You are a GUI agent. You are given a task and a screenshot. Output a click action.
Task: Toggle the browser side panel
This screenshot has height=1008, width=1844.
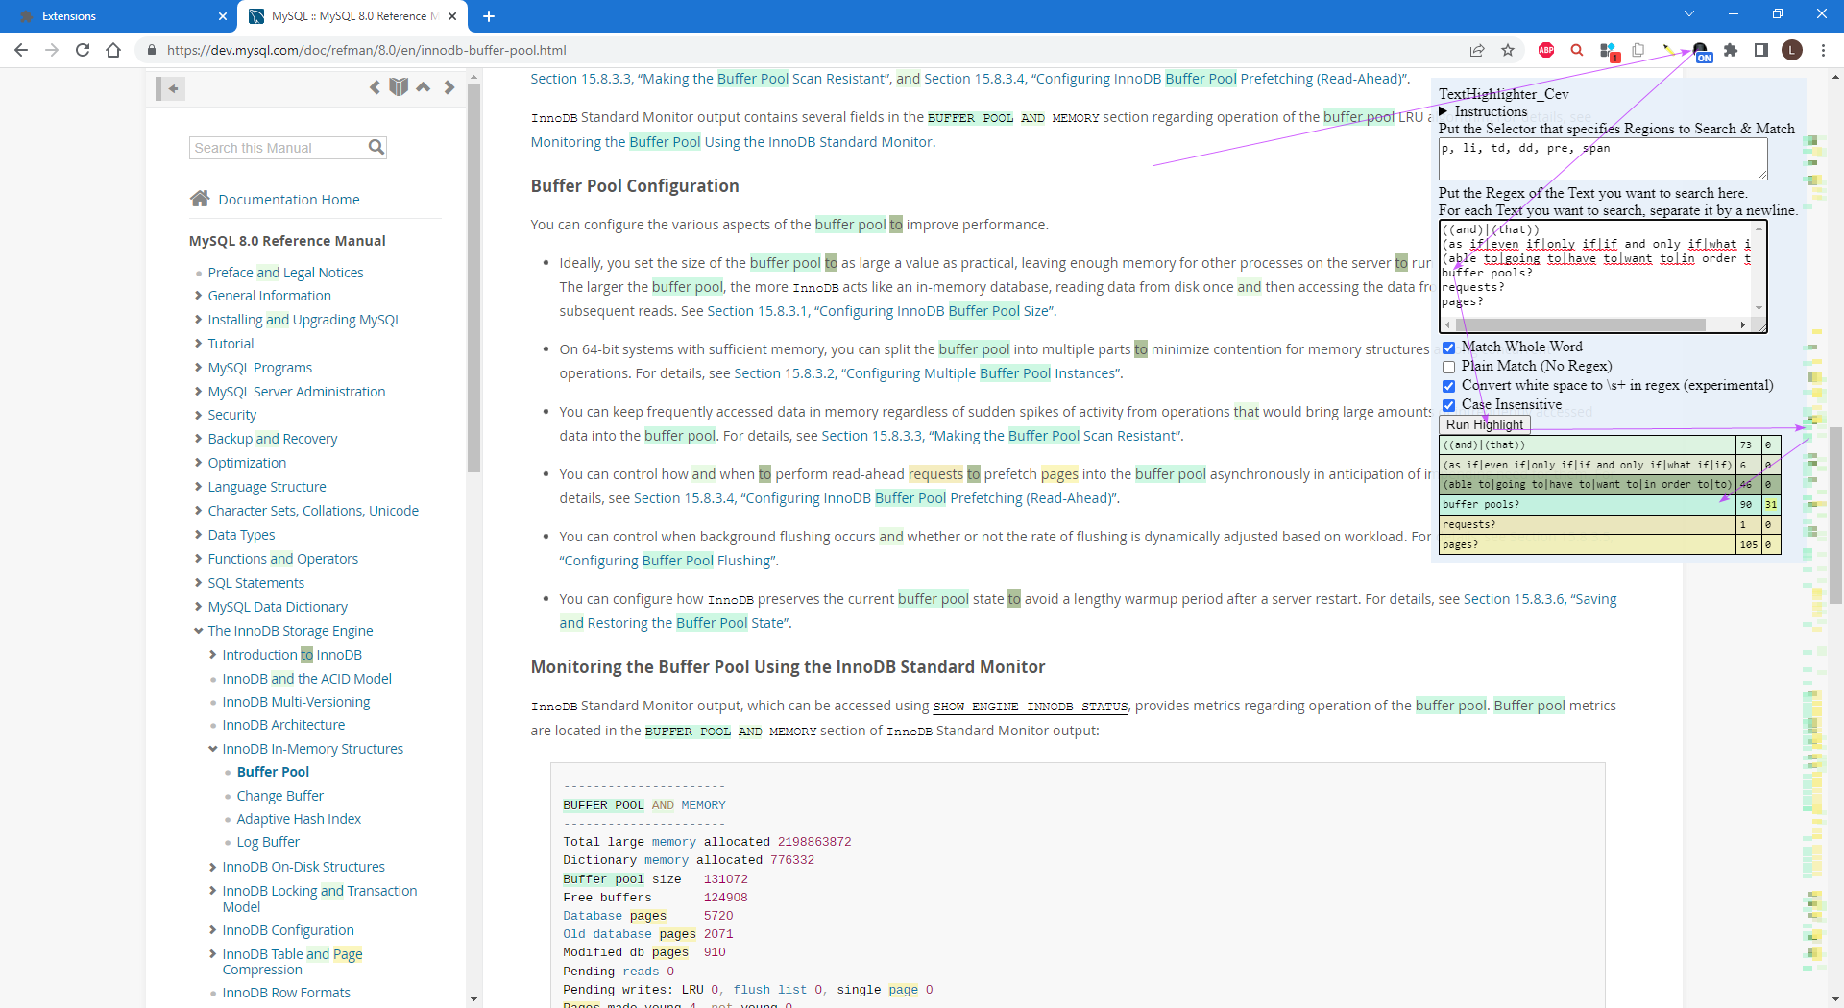click(x=1761, y=50)
